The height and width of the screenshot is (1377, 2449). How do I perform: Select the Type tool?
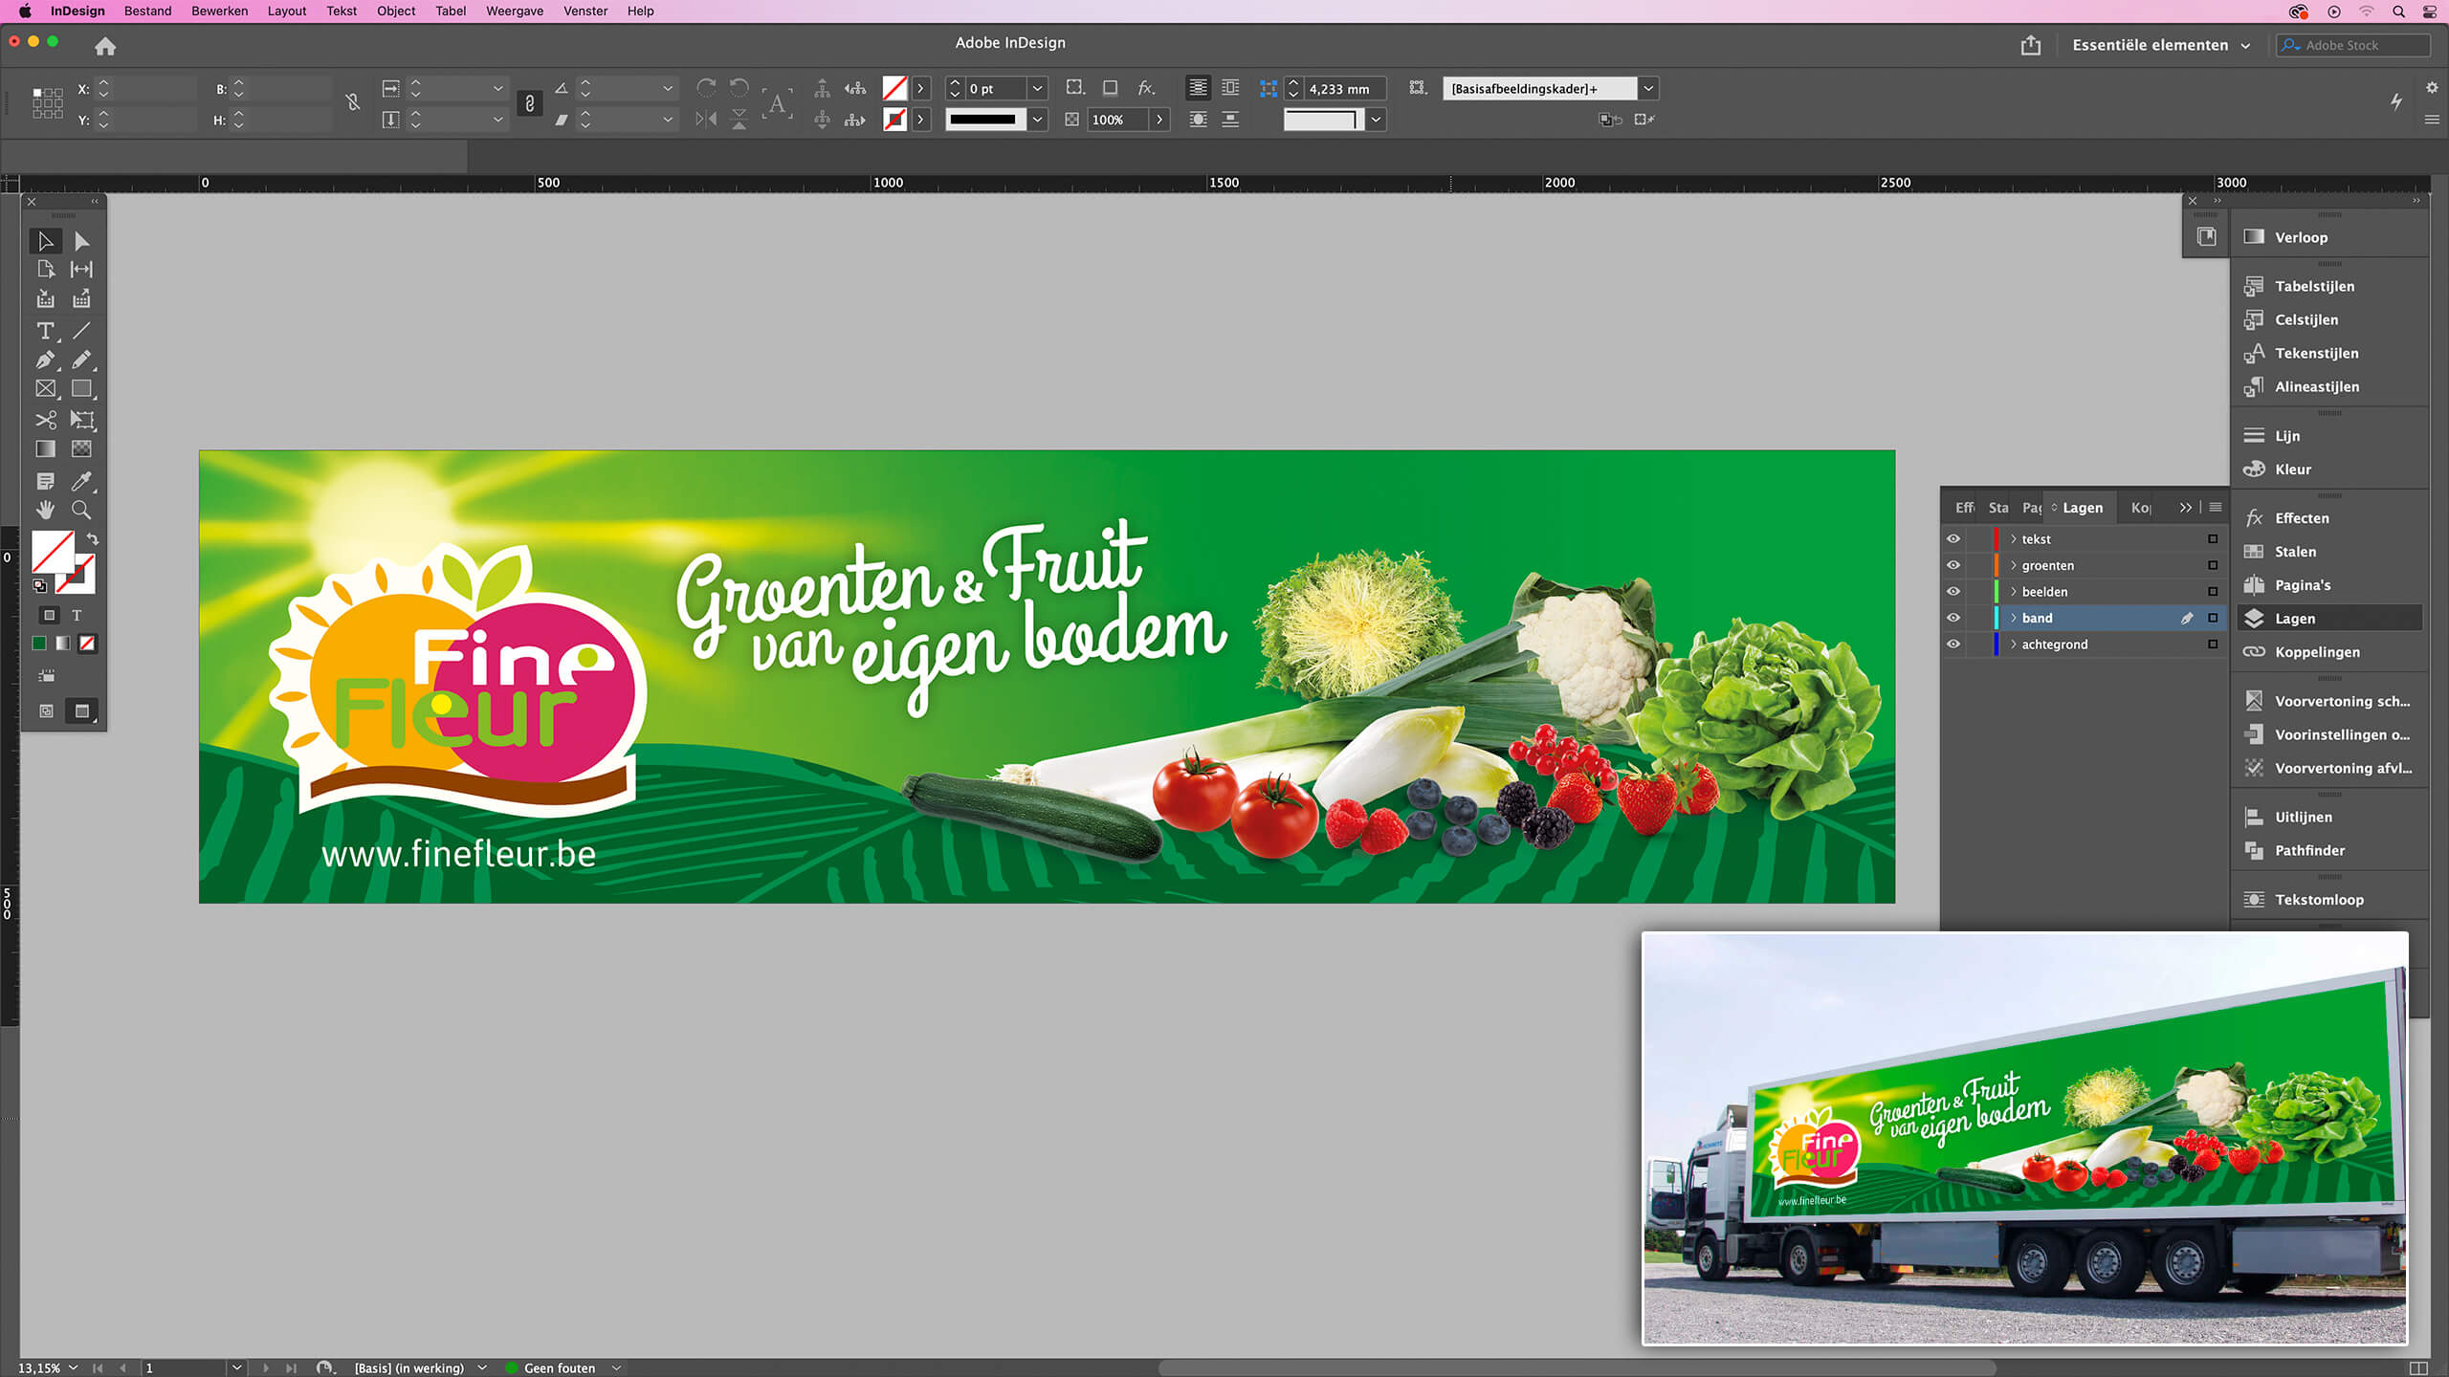point(45,331)
